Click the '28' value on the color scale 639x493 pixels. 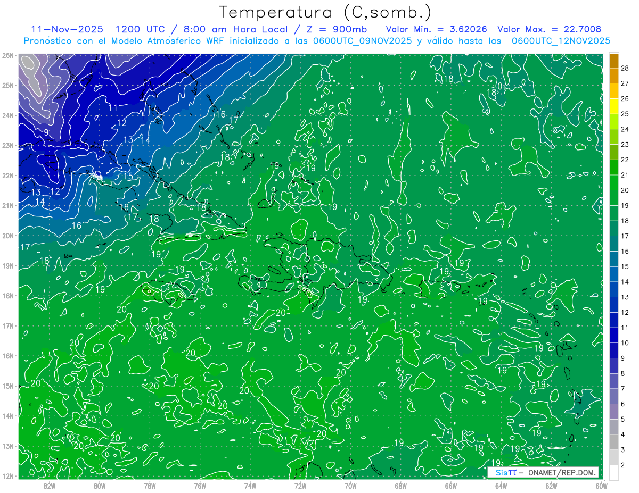[625, 68]
